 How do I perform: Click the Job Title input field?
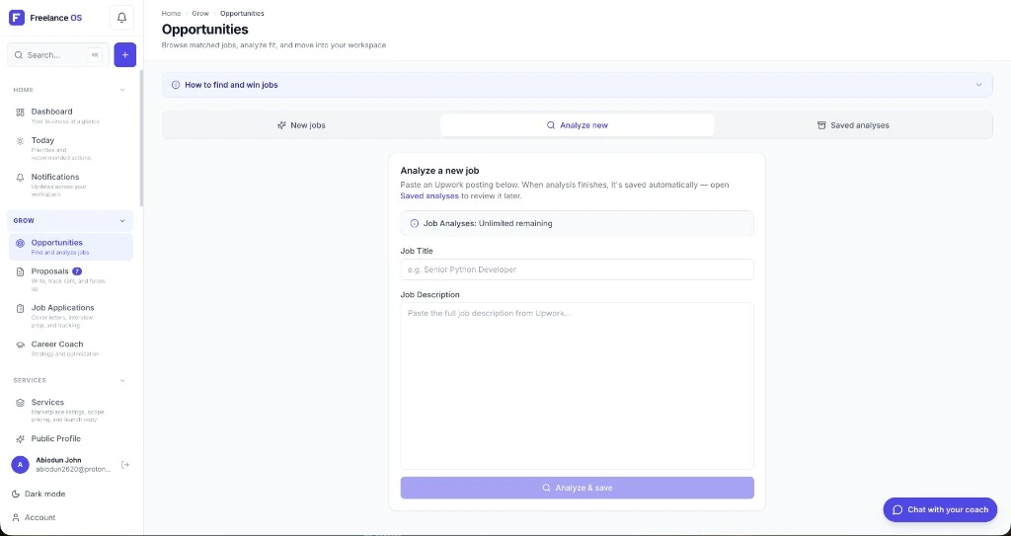(x=577, y=269)
